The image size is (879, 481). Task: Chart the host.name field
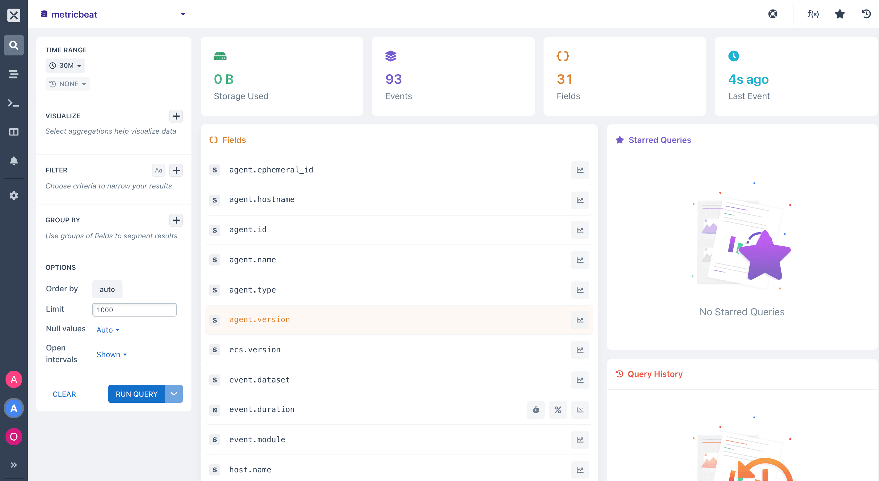(580, 470)
